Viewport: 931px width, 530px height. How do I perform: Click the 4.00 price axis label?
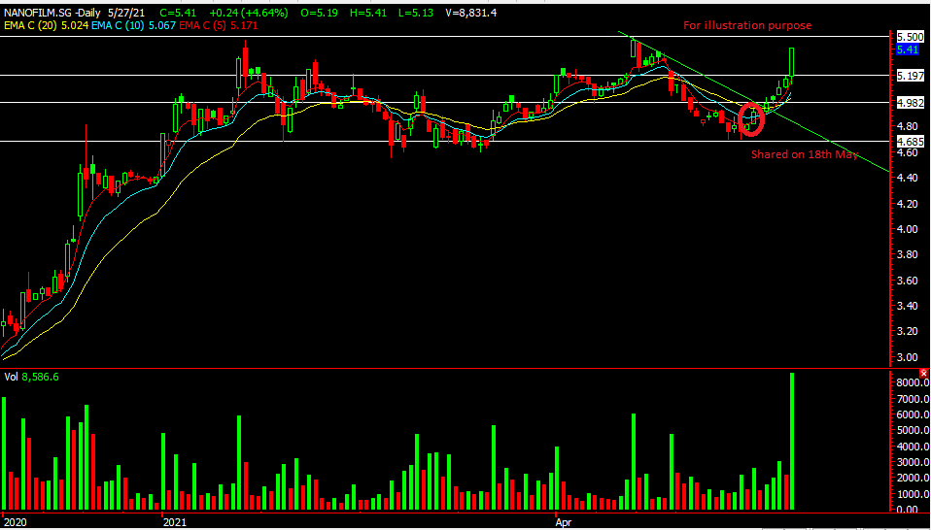tap(909, 229)
